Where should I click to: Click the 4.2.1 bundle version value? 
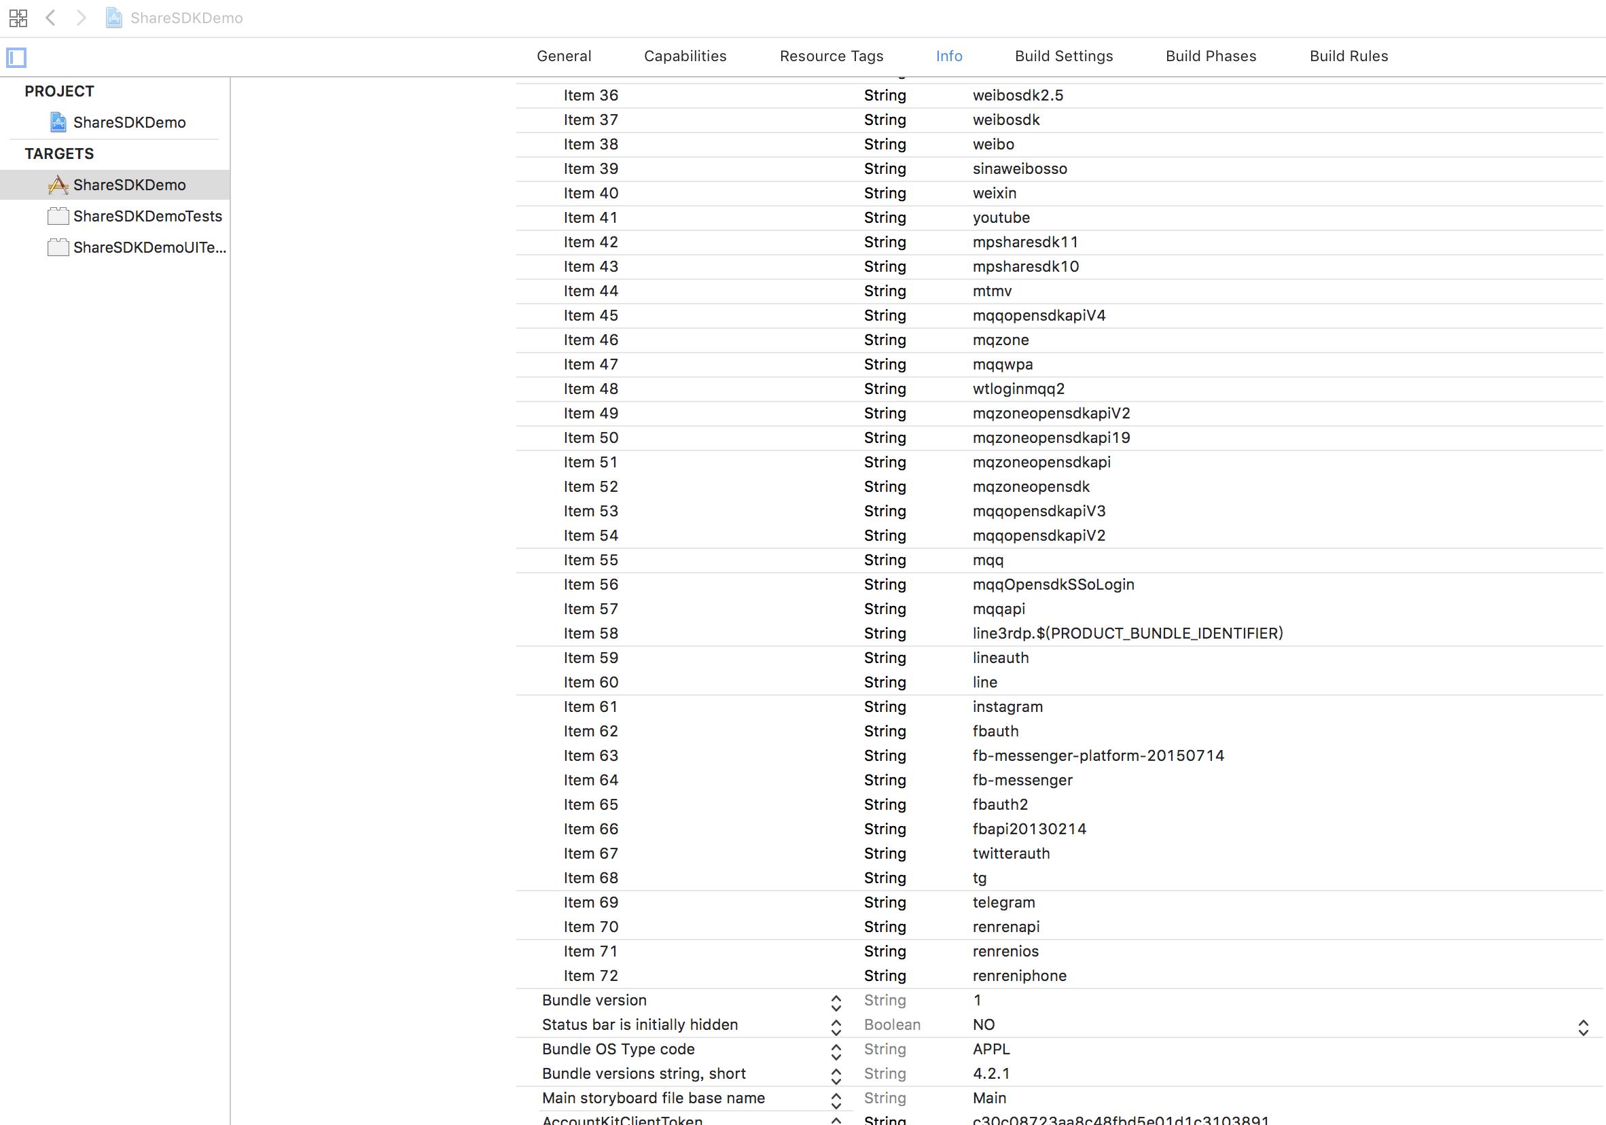point(991,1073)
